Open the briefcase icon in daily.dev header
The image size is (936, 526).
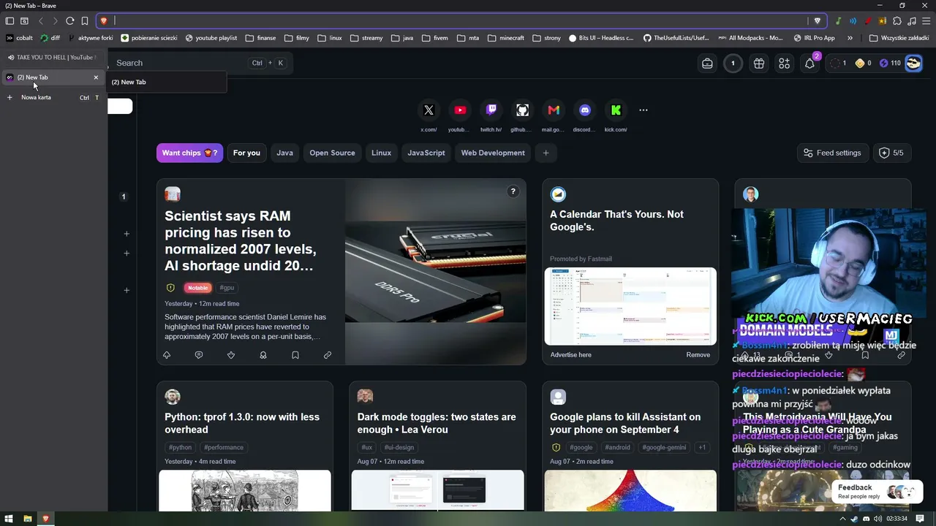(x=707, y=64)
